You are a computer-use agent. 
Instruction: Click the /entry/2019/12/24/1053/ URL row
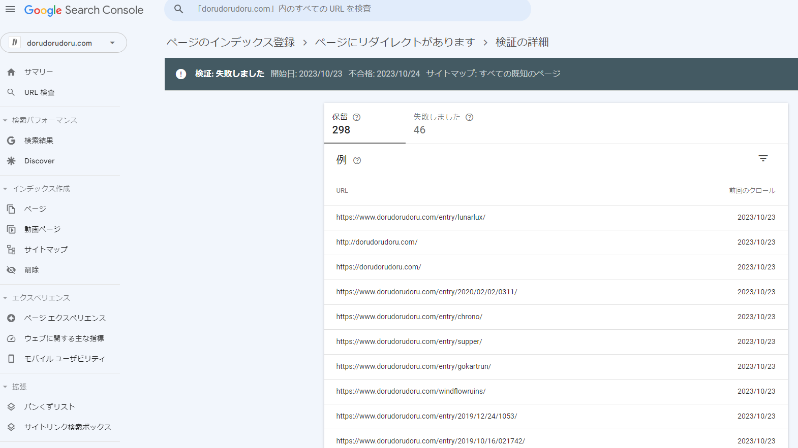[556, 417]
